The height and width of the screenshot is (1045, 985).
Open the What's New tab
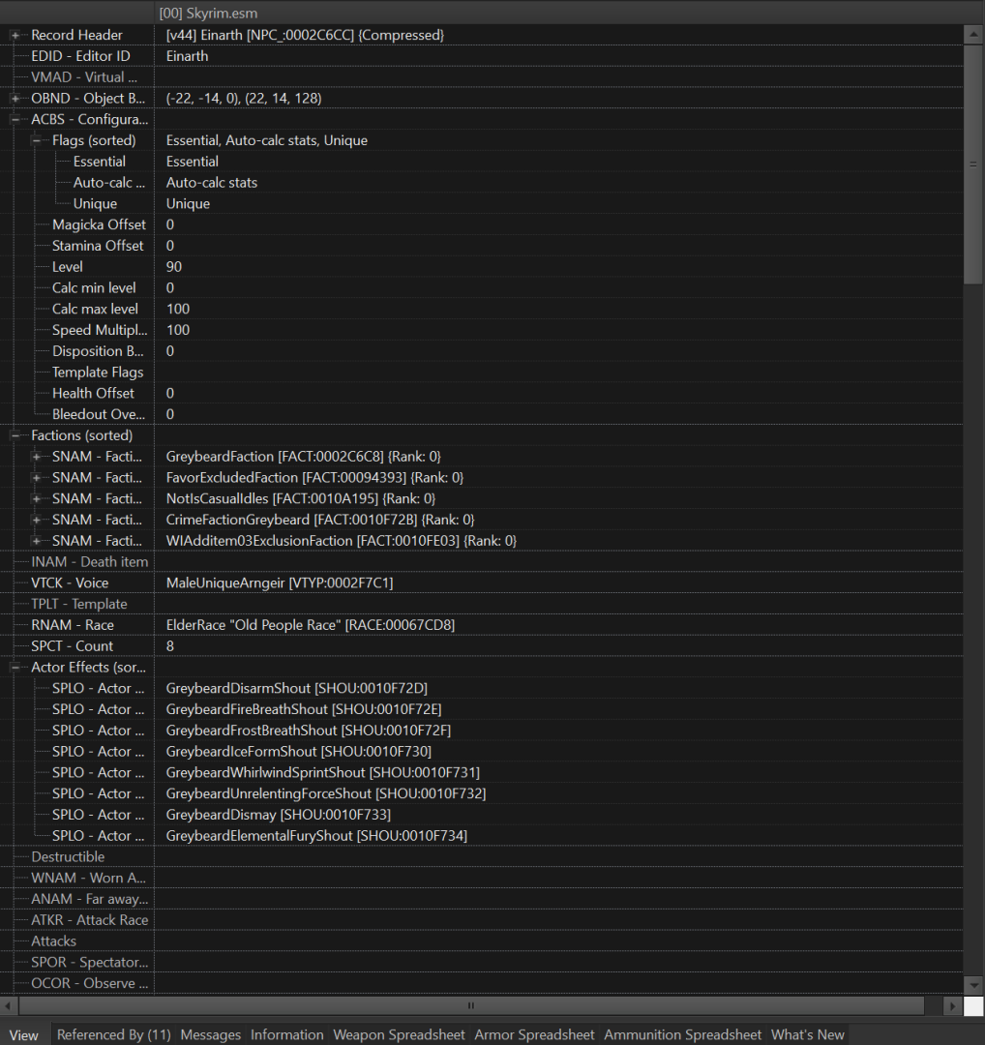tap(808, 1034)
